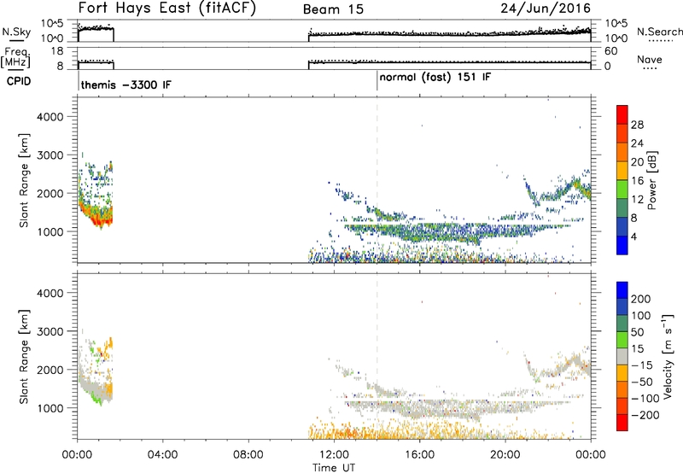Click the red high-power echo near 01:00 UT
The width and height of the screenshot is (683, 473).
[x=101, y=223]
